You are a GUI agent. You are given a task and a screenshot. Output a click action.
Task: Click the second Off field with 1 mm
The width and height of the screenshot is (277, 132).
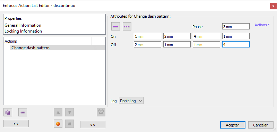[x=177, y=44]
